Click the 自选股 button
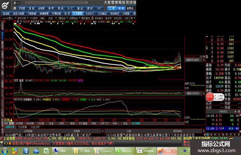Screen dimensions: 241x155 (6, 13)
